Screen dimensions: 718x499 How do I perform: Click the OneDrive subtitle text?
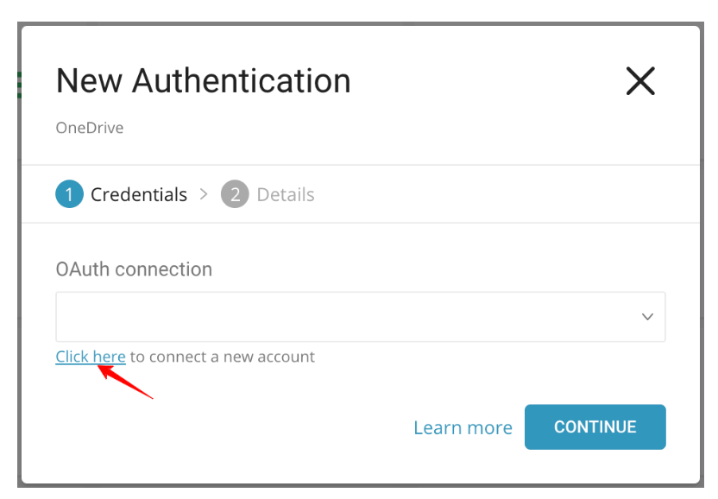coord(90,128)
